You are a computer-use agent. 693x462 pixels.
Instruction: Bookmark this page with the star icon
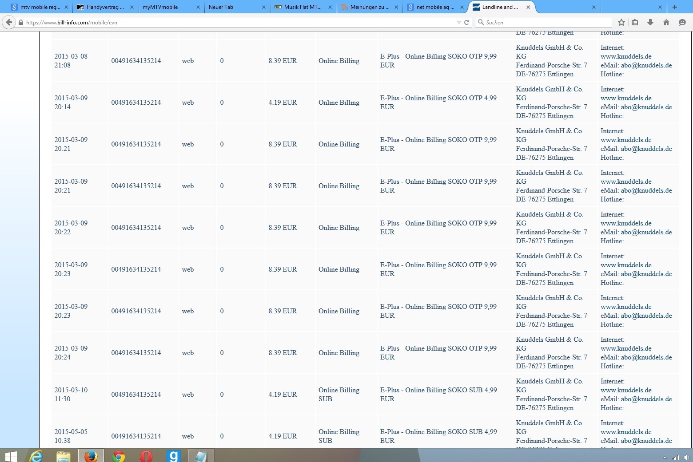coord(621,22)
